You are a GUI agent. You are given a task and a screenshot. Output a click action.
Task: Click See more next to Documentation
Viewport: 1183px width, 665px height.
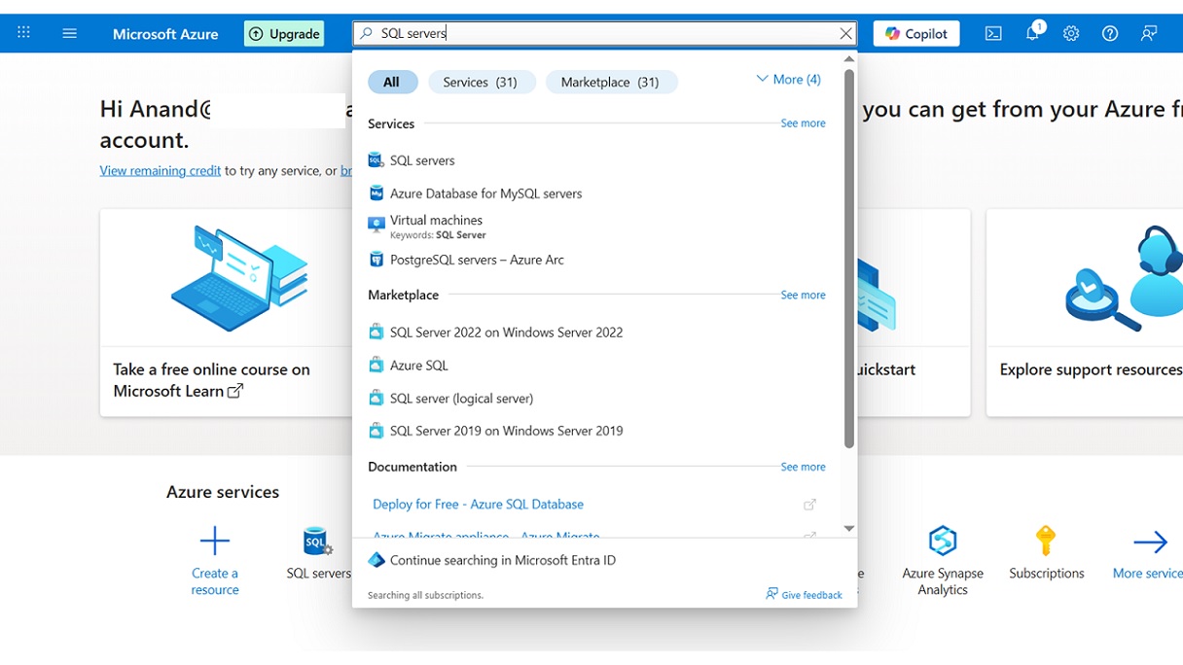pyautogui.click(x=803, y=467)
